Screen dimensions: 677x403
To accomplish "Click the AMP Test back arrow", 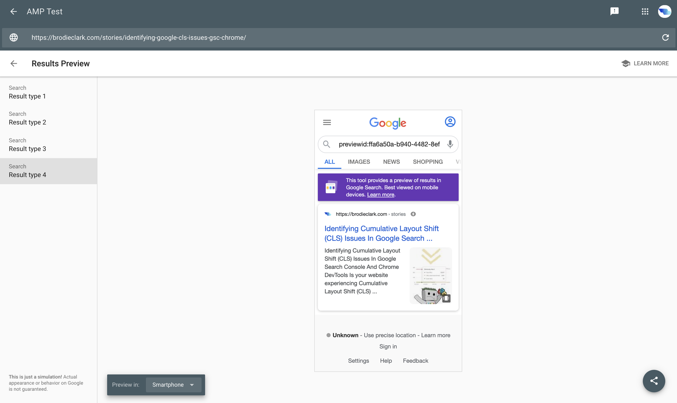I will tap(14, 12).
